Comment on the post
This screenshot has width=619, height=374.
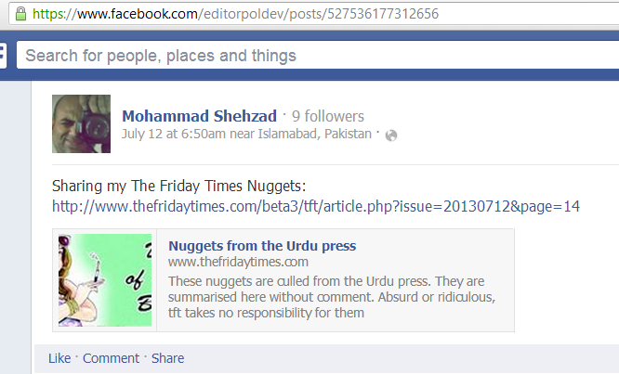[x=111, y=358]
